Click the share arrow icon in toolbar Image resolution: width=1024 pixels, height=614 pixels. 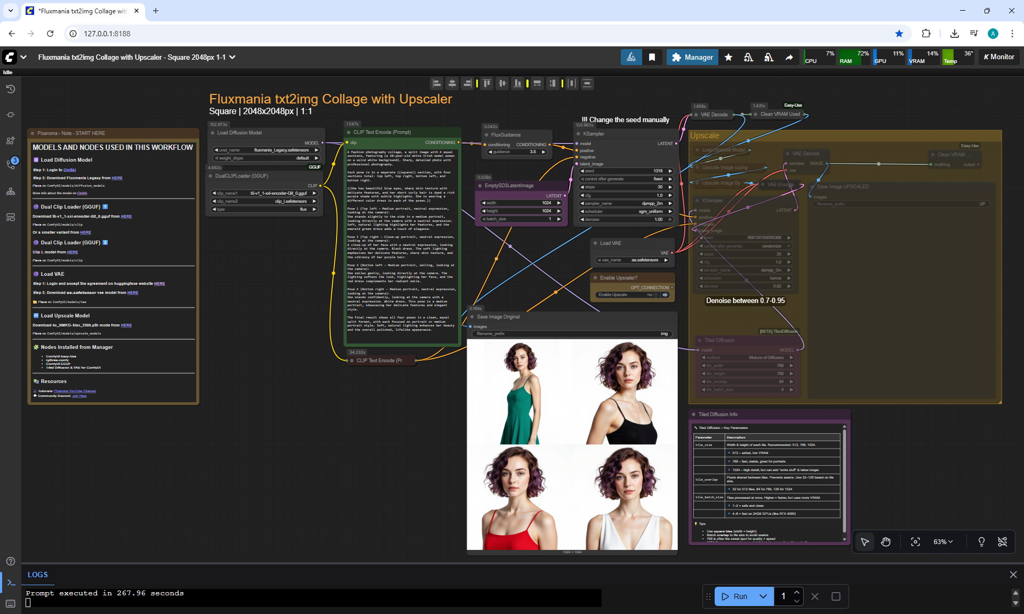coord(789,57)
